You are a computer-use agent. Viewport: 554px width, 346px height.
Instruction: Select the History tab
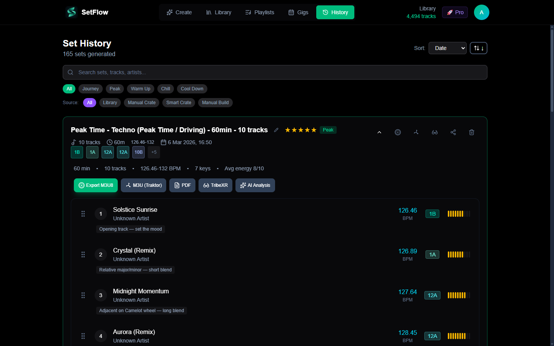[x=335, y=12]
